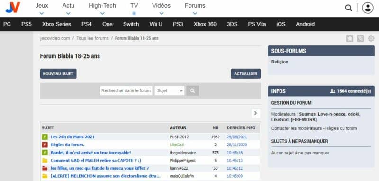The image size is (379, 181).
Task: Click pinned icon of Les 24h du Mans
Action: click(45, 137)
